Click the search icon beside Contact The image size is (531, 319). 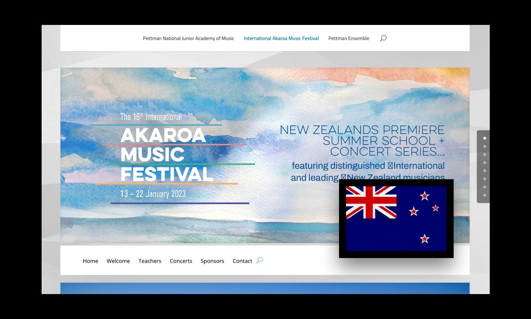coord(260,260)
